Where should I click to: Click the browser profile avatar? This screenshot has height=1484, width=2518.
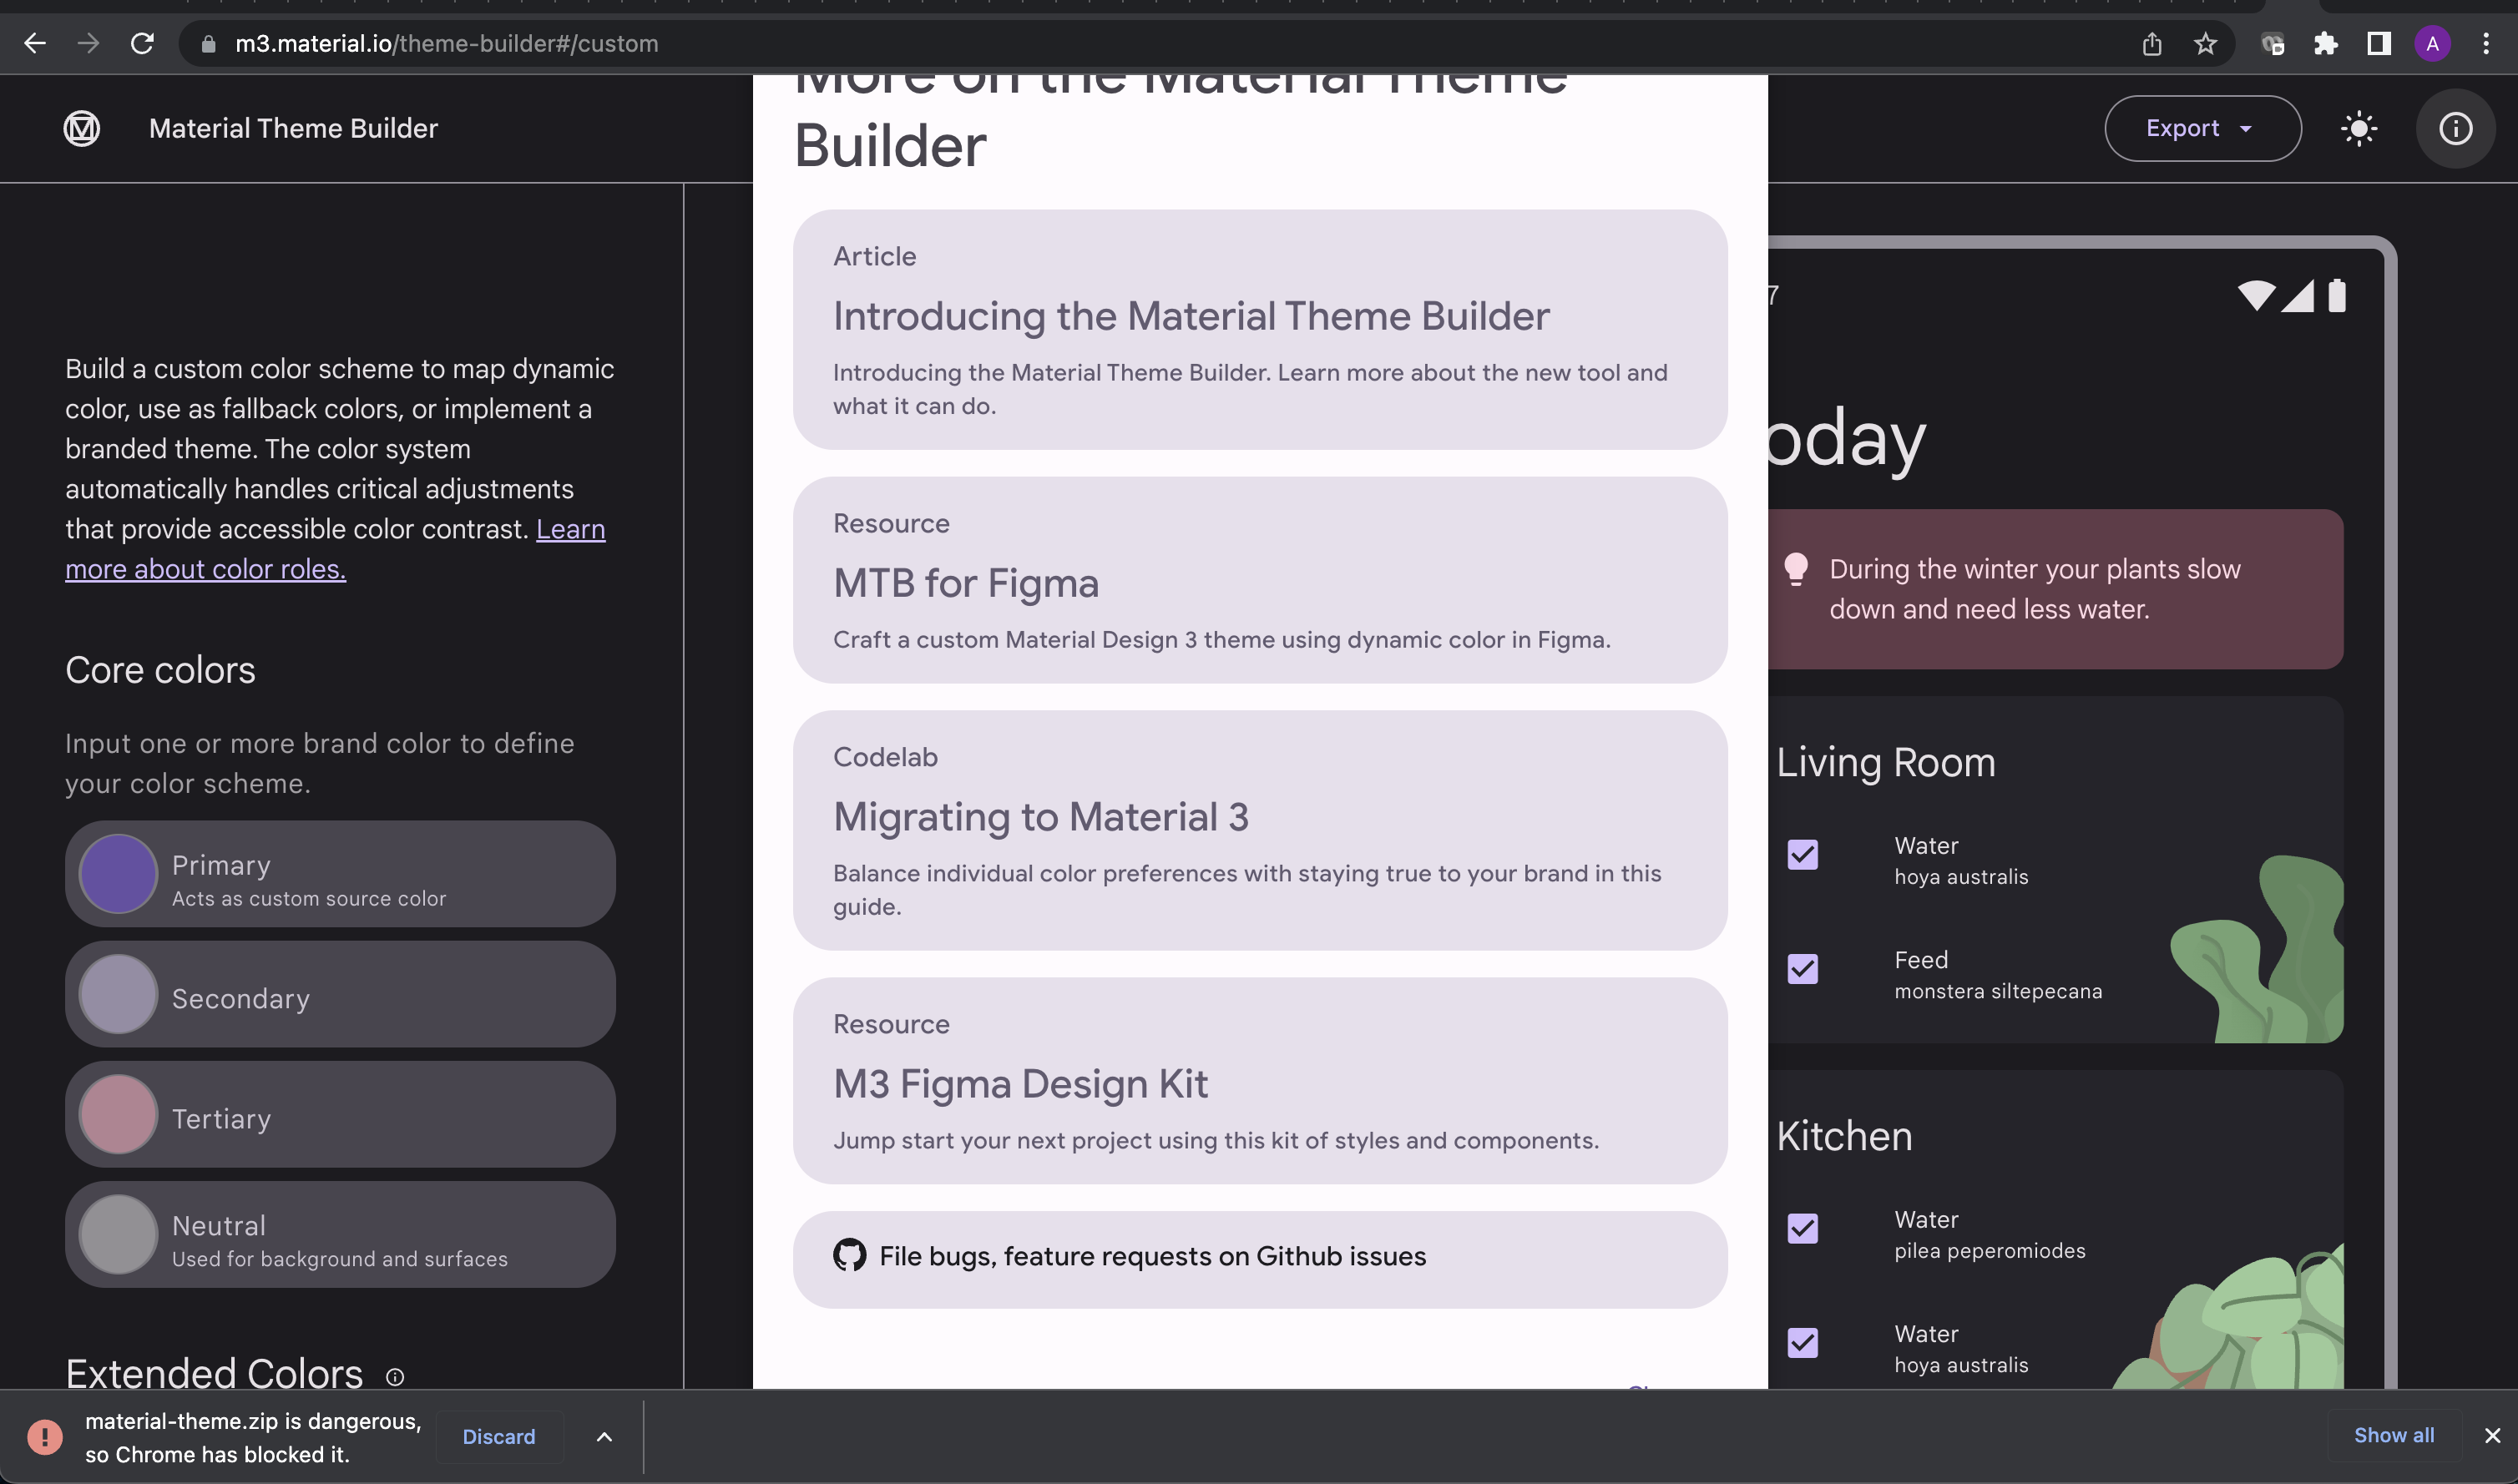point(2432,43)
